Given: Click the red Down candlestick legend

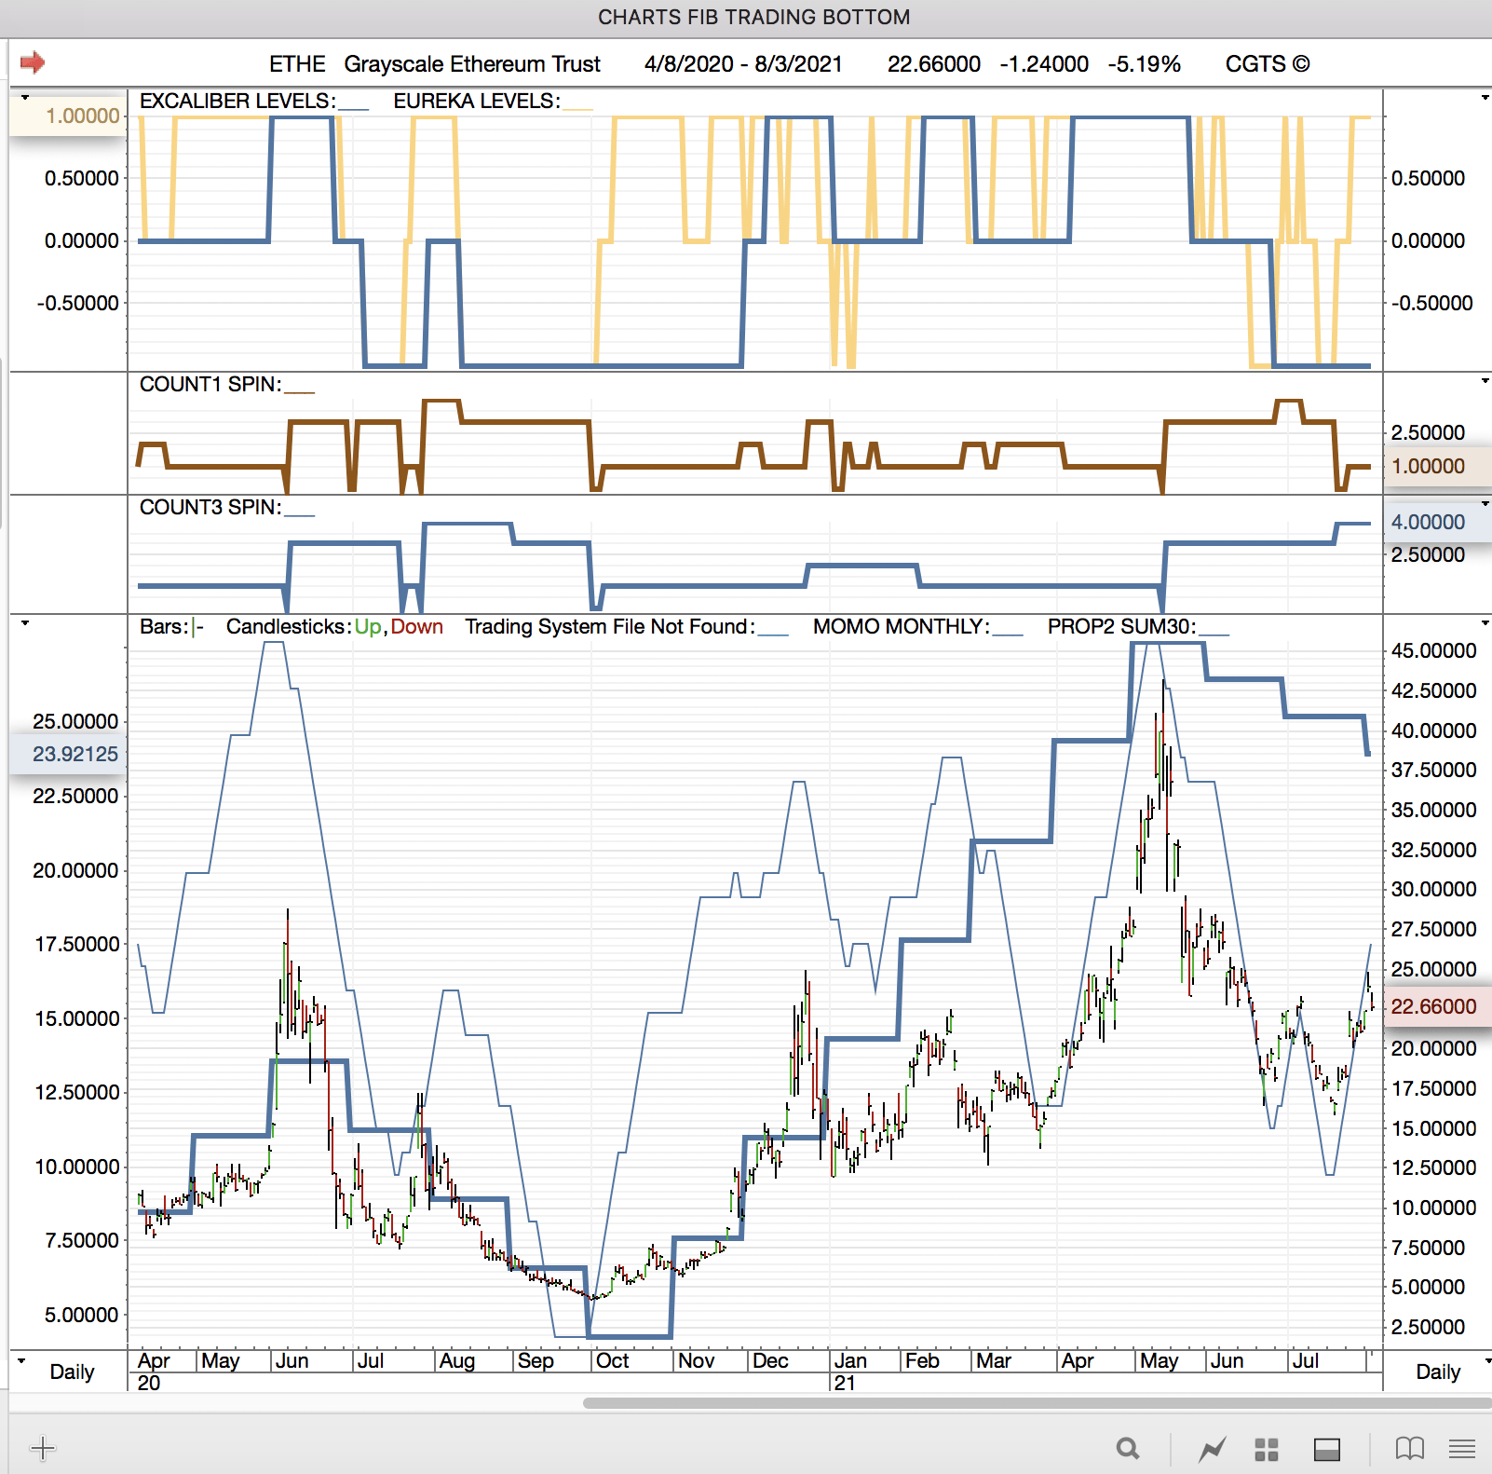Looking at the screenshot, I should [417, 627].
